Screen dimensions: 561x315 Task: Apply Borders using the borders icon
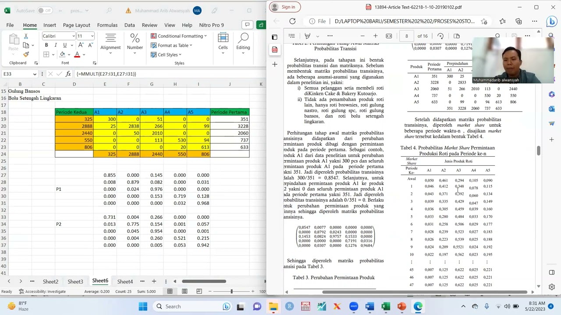click(46, 54)
